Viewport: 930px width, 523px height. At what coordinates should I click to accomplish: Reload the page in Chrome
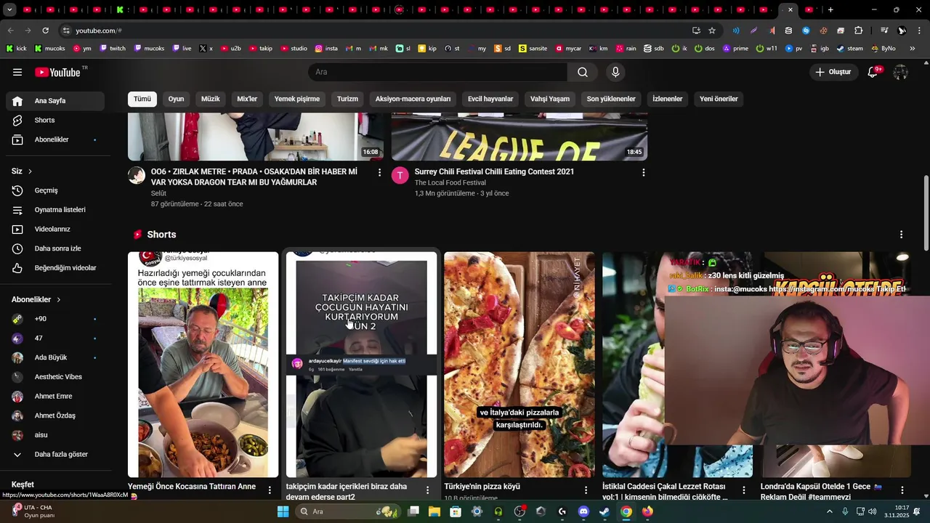pyautogui.click(x=45, y=31)
